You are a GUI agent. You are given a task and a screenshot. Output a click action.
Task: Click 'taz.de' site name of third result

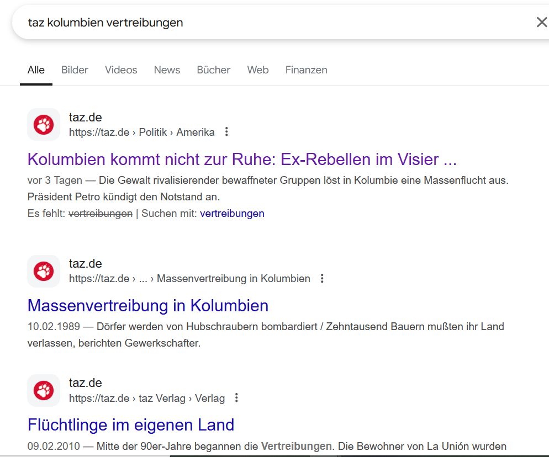tap(86, 383)
